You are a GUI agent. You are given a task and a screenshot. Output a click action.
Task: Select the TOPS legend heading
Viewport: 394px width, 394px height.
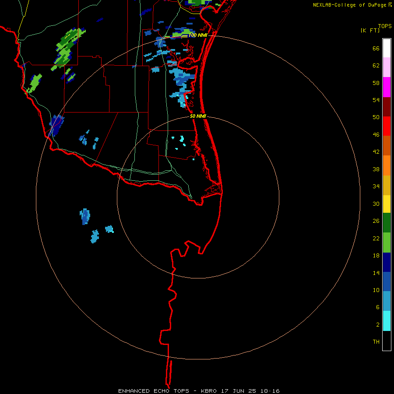coord(385,26)
